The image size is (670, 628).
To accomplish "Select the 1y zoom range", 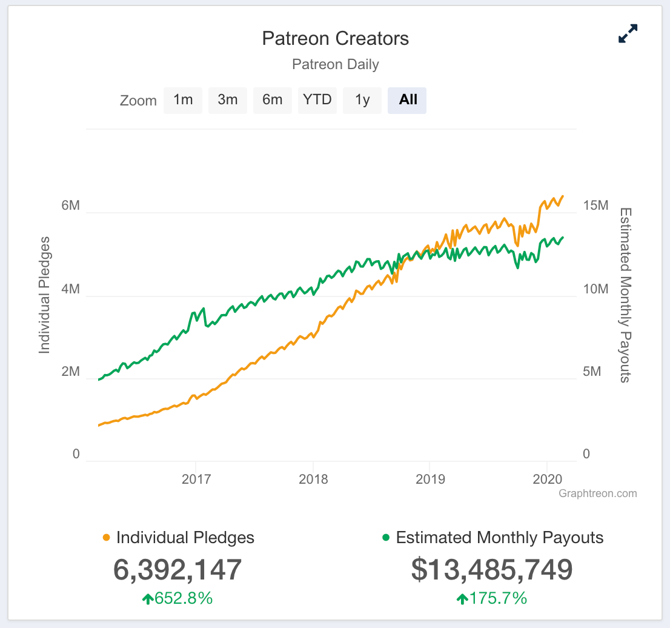I will point(362,100).
